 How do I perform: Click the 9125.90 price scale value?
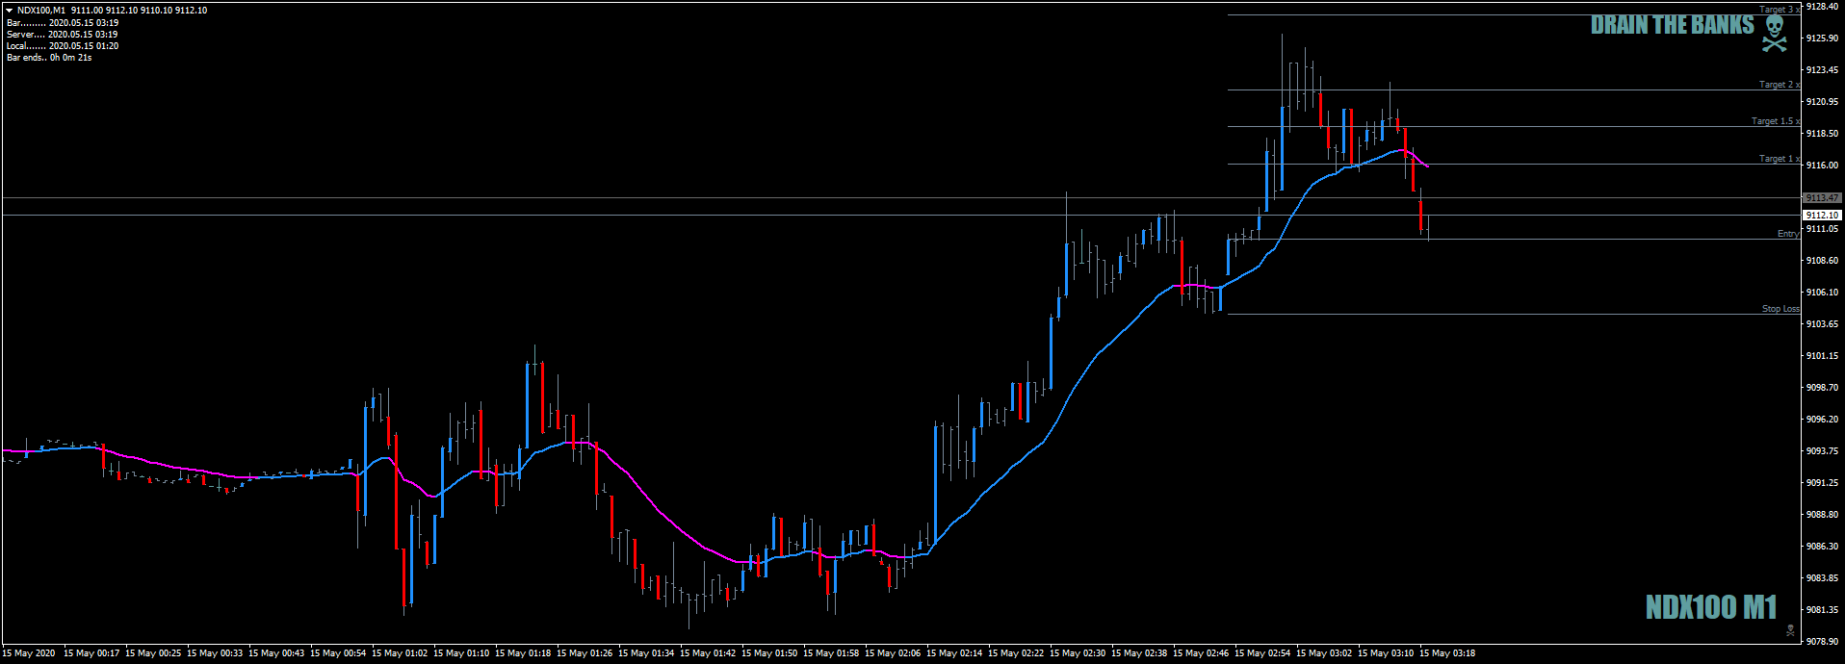point(1823,38)
